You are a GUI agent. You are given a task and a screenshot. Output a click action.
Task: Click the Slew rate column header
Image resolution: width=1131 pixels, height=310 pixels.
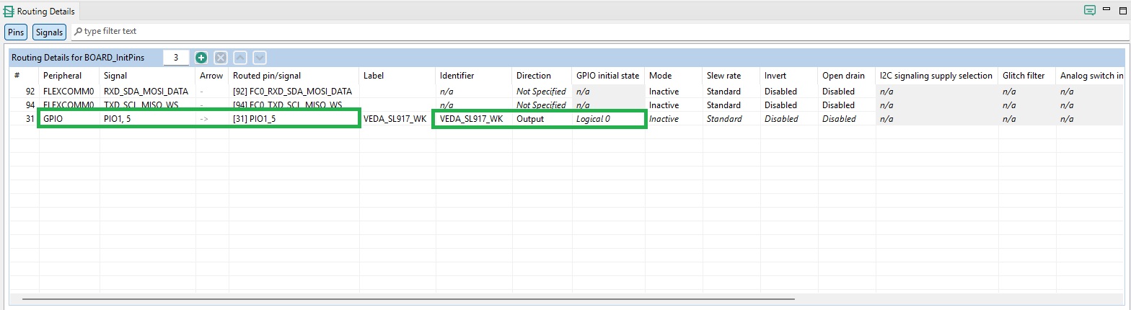[x=731, y=76]
